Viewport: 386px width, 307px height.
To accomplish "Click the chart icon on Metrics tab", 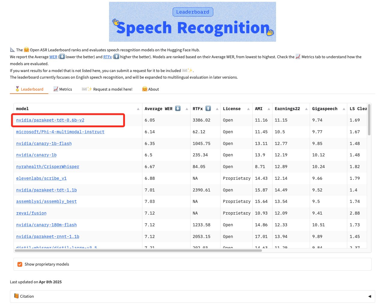I will coord(56,89).
